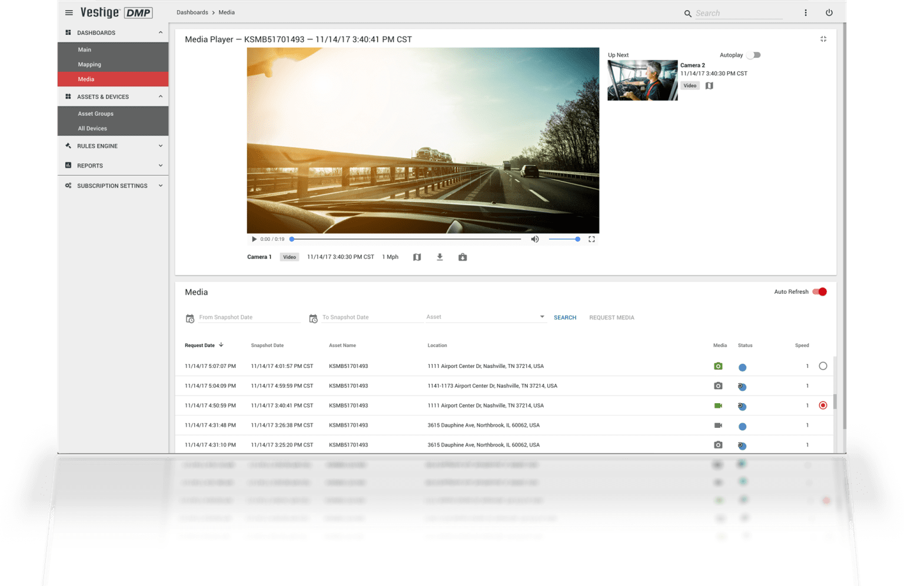Select radio button for 4:50:59 PM row
904x586 pixels.
click(823, 406)
